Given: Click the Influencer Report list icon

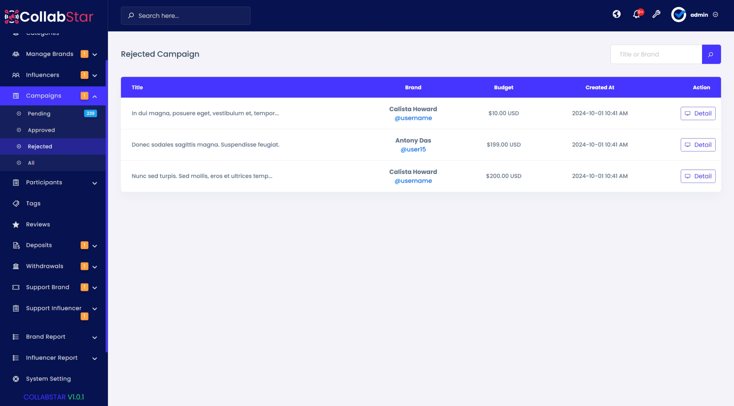Looking at the screenshot, I should (16, 358).
